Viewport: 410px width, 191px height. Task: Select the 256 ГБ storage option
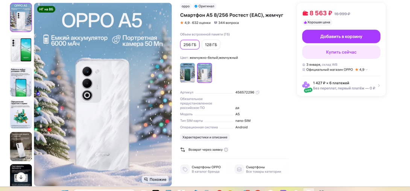click(x=190, y=45)
